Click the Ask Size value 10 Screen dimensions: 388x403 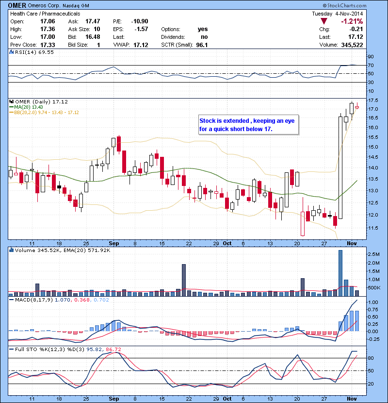(x=97, y=29)
